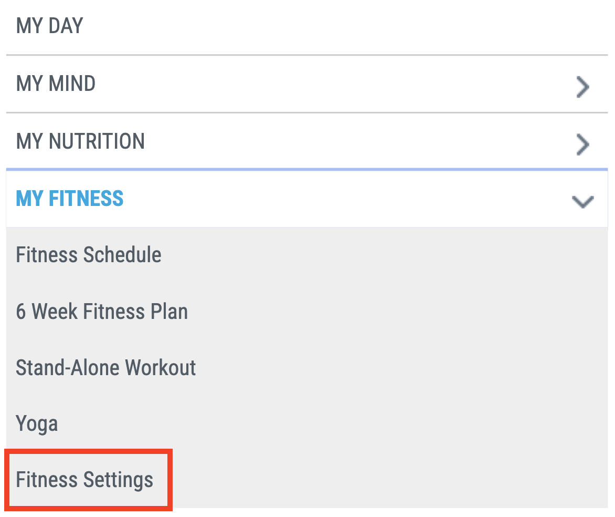Screen dimensions: 615x517
Task: Click the right-pointing arrow beside MY MIND
Action: tap(582, 87)
